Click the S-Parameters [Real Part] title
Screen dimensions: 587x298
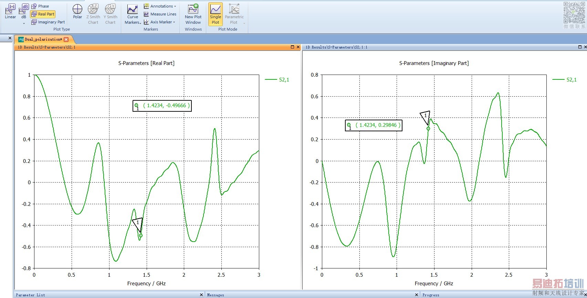click(146, 63)
